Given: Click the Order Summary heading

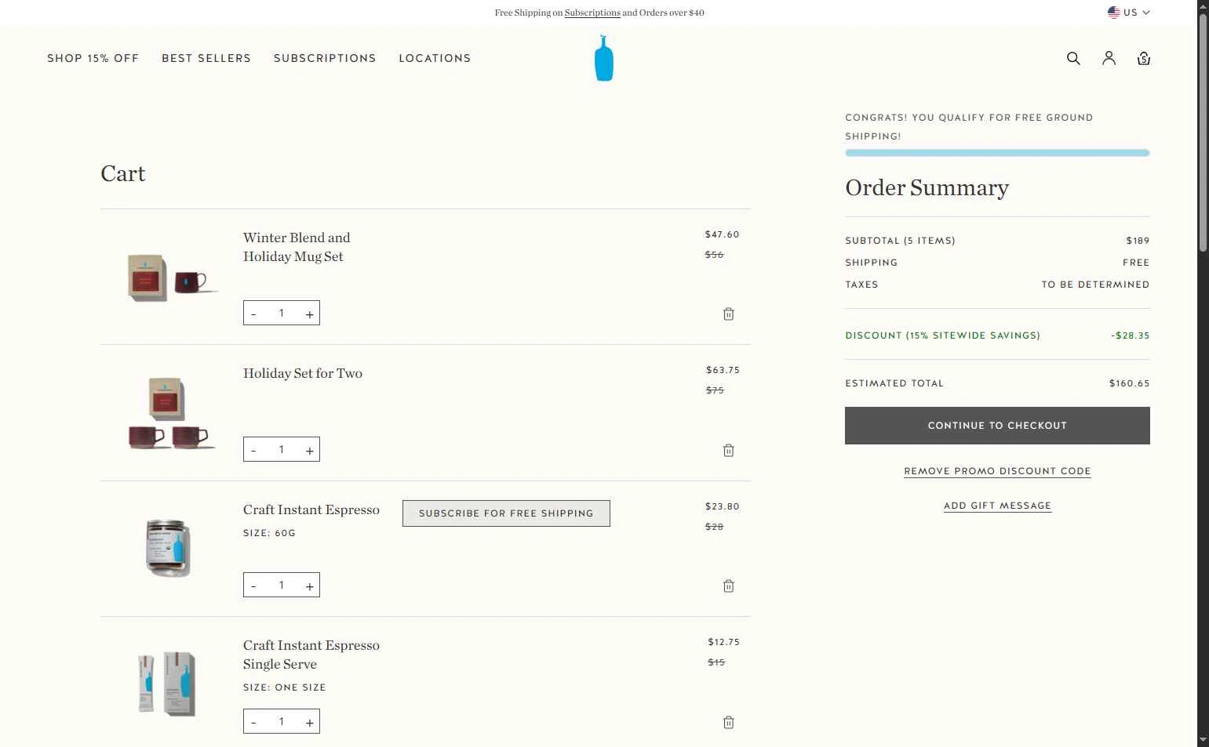Looking at the screenshot, I should (x=927, y=188).
